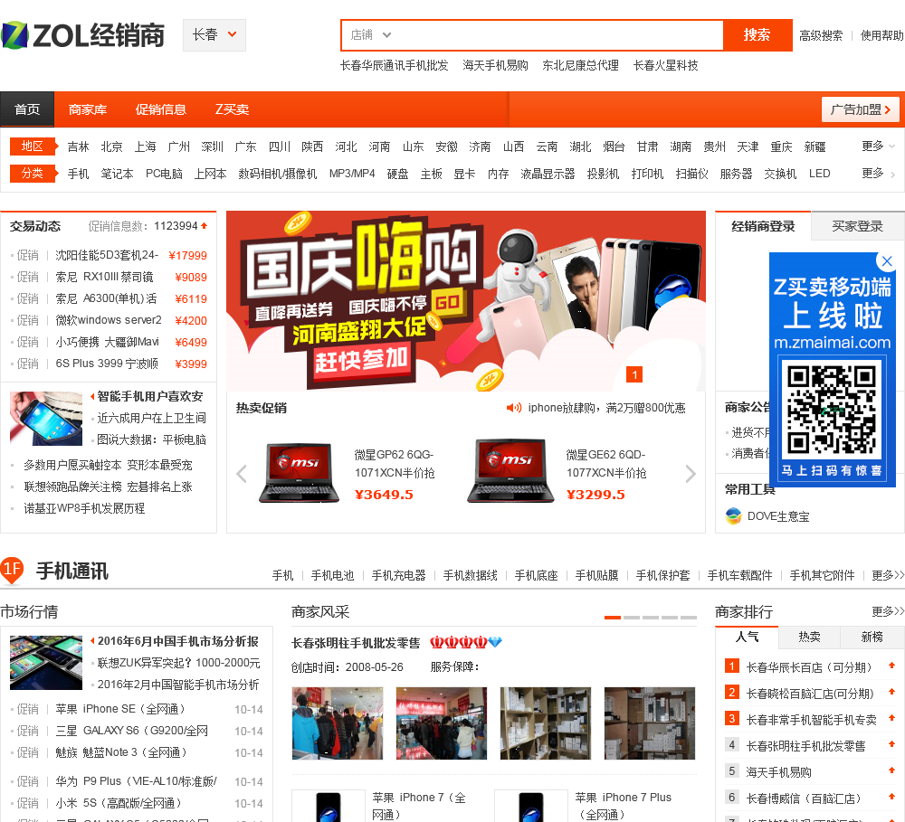Open the 店铺 search type dropdown
The width and height of the screenshot is (905, 822).
[370, 35]
